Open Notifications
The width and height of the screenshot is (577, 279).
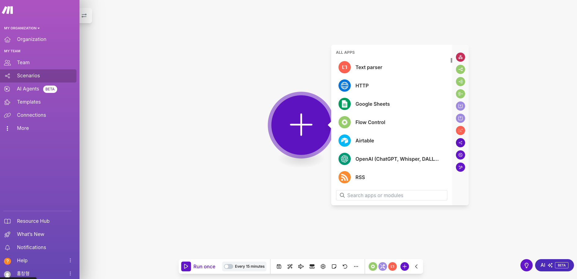38,248
